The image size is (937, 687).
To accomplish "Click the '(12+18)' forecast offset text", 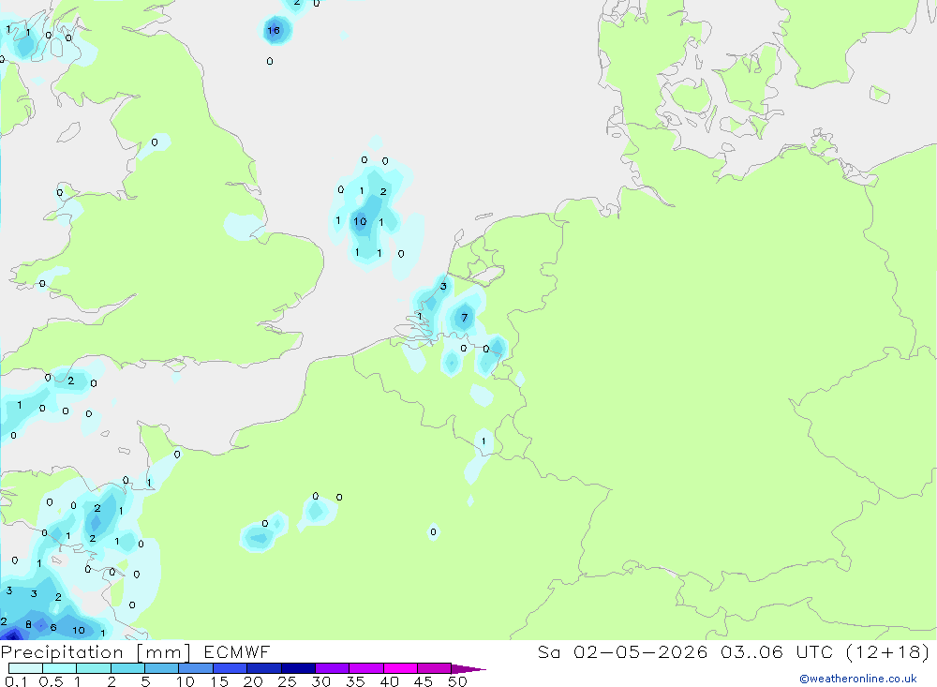I will point(888,652).
